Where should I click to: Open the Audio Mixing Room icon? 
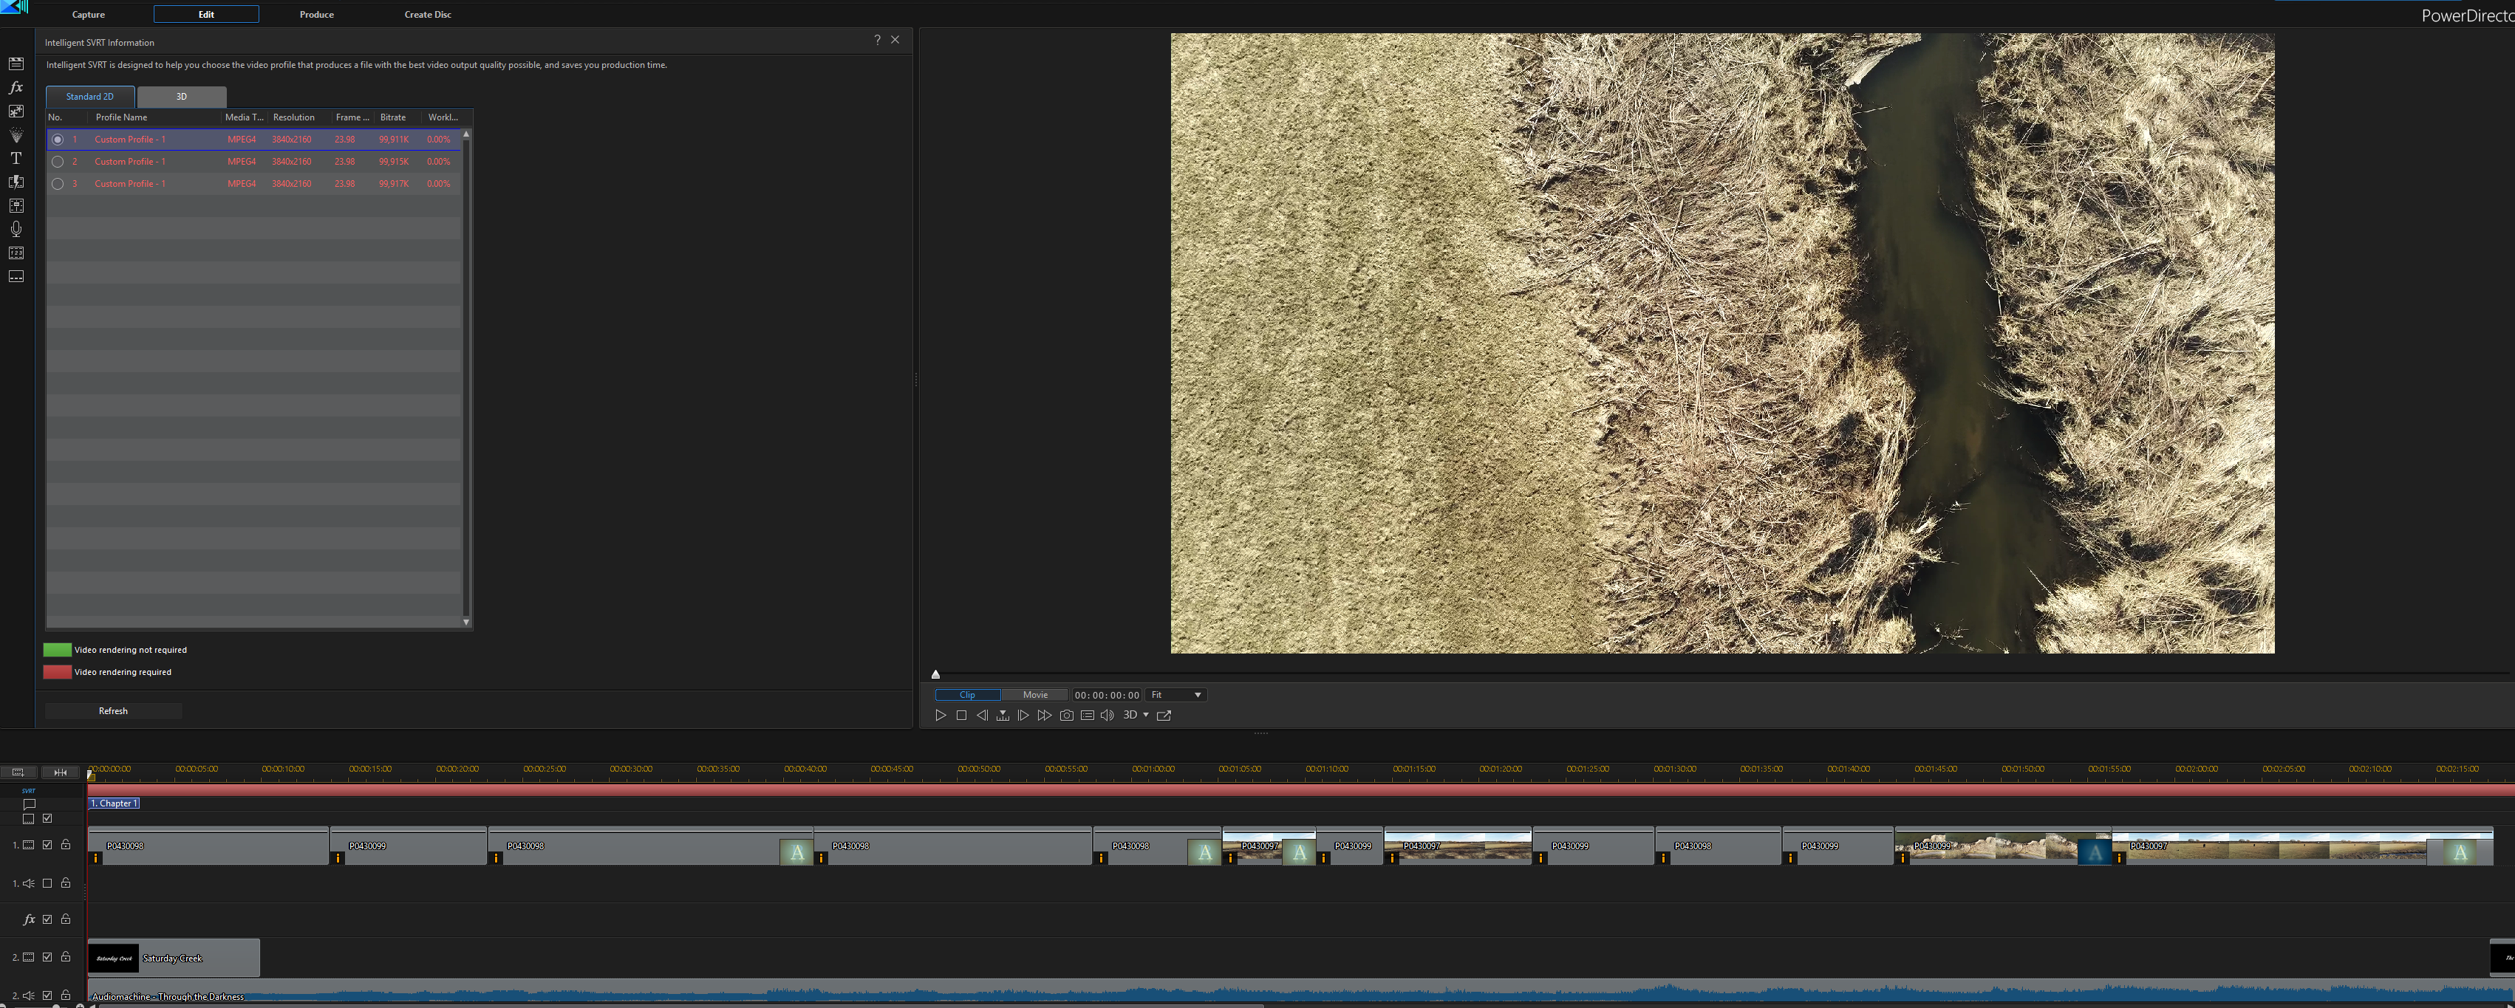[x=16, y=206]
